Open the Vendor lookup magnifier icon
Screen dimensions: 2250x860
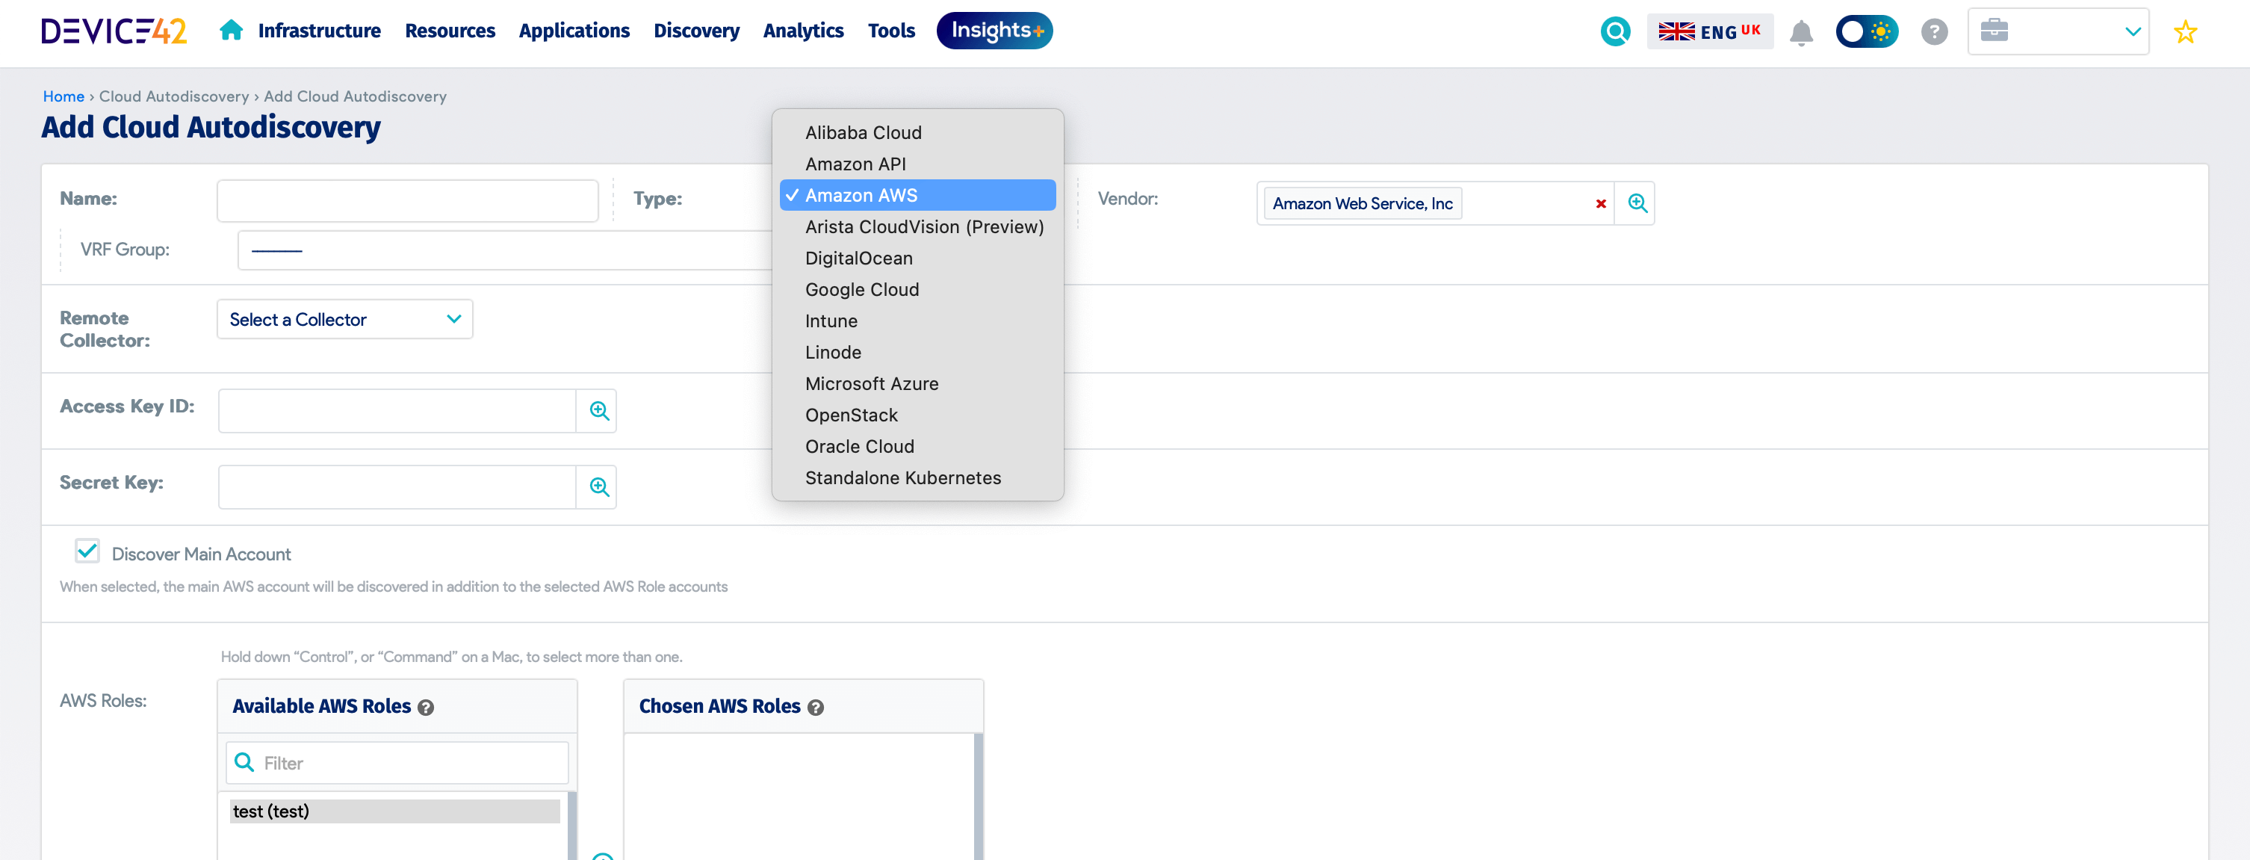point(1637,202)
